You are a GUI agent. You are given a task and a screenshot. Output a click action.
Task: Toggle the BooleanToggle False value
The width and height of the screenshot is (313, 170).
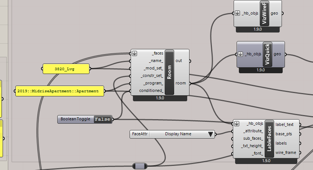click(x=102, y=119)
